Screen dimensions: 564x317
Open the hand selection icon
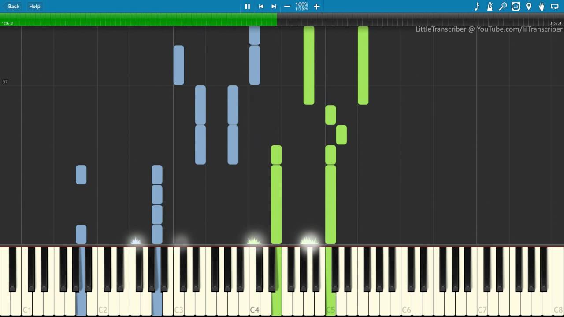click(x=542, y=6)
